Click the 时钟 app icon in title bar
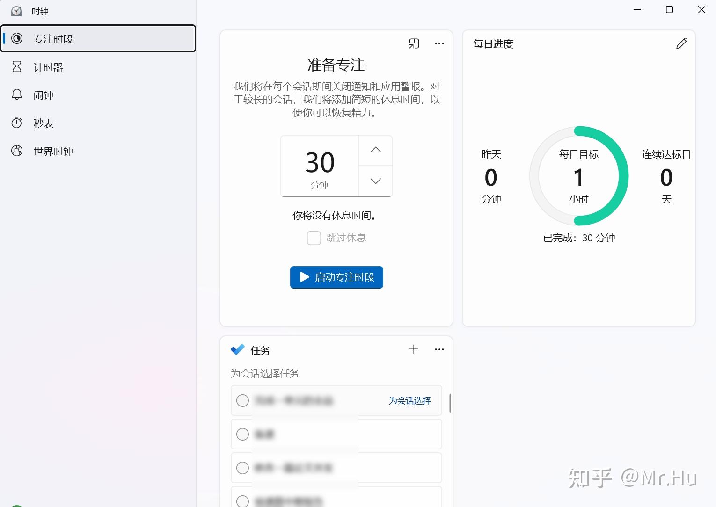The image size is (716, 507). pos(16,11)
